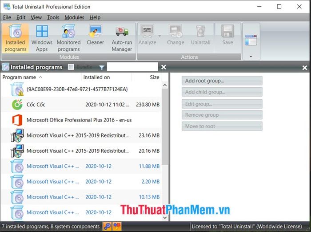Image resolution: width=311 pixels, height=232 pixels.
Task: Click license info in status bar
Action: coord(247,226)
